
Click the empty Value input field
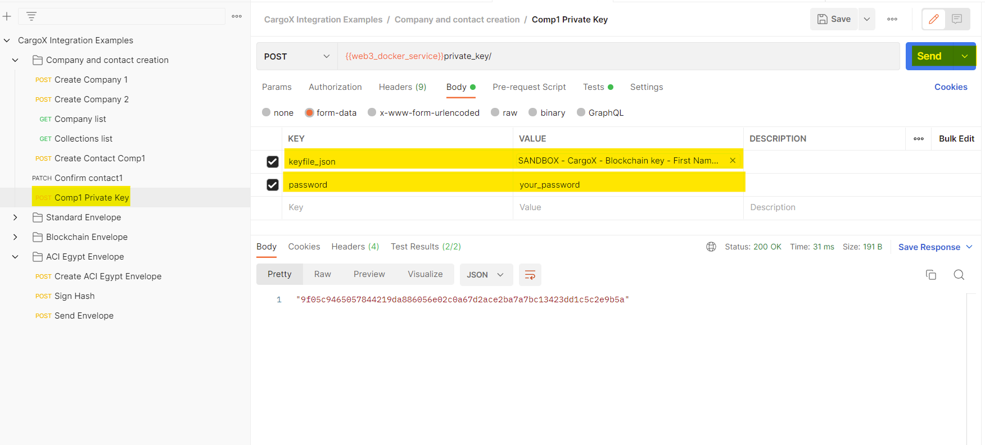[629, 207]
